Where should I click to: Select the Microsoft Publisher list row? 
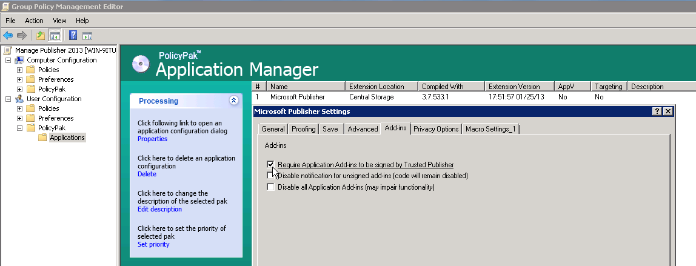click(473, 97)
